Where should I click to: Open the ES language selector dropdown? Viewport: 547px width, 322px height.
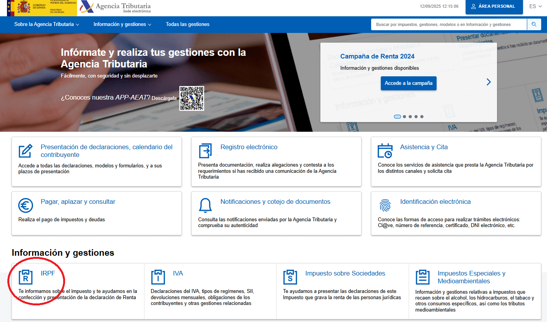(x=535, y=7)
